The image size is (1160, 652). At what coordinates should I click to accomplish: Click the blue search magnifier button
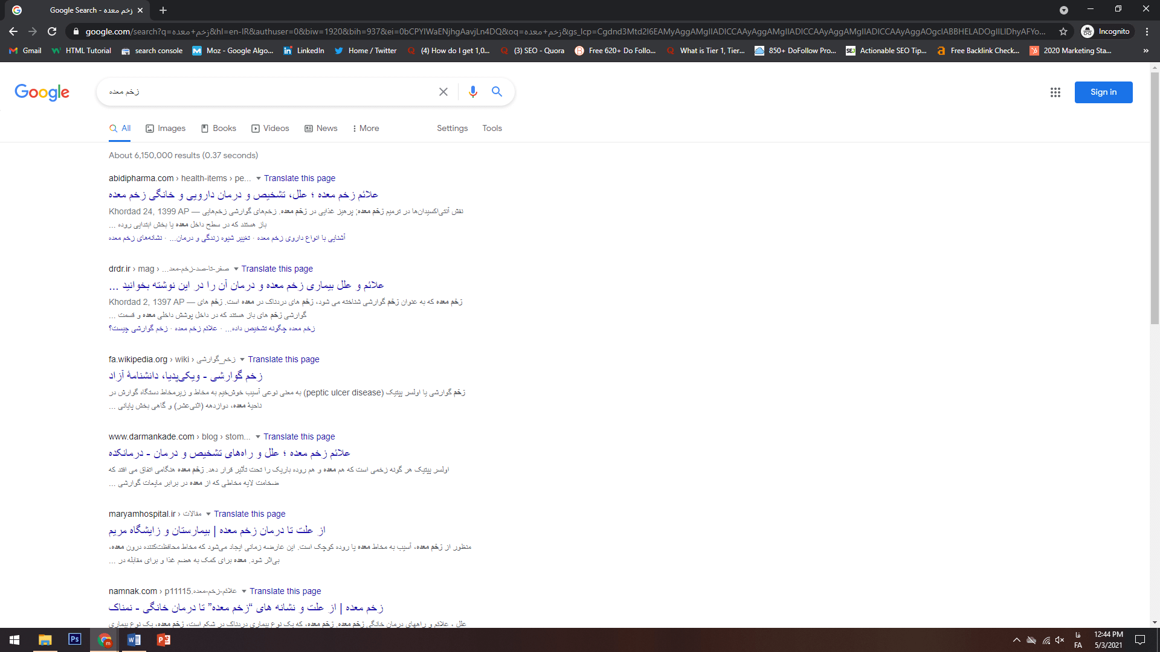[497, 92]
